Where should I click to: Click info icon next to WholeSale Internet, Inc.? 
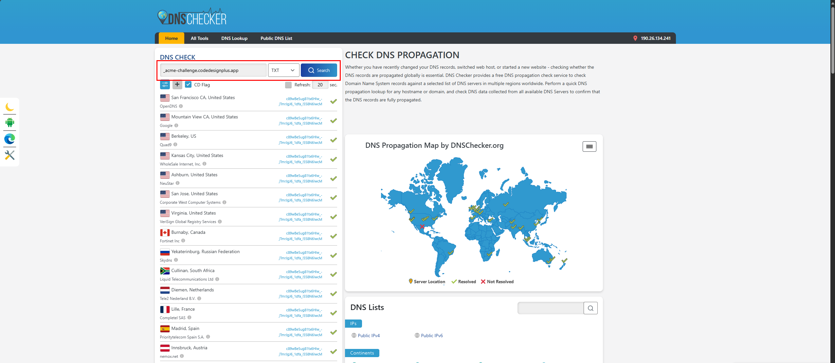click(x=204, y=164)
